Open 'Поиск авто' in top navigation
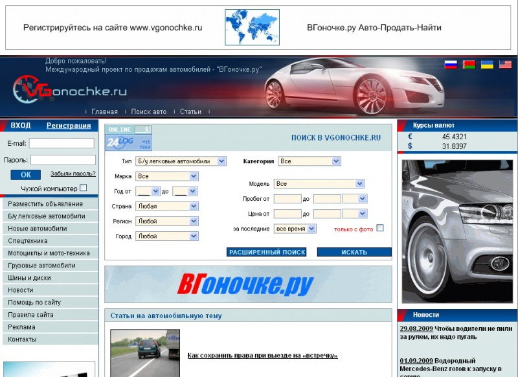Image resolution: width=518 pixels, height=377 pixels. coord(149,111)
